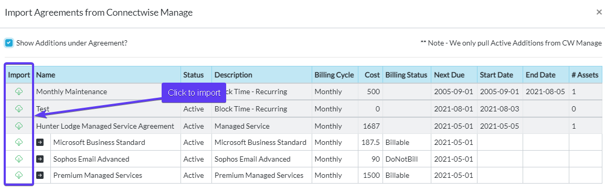605x193 pixels.
Task: Import the Microsoft Business Standard addition
Action: (x=19, y=142)
